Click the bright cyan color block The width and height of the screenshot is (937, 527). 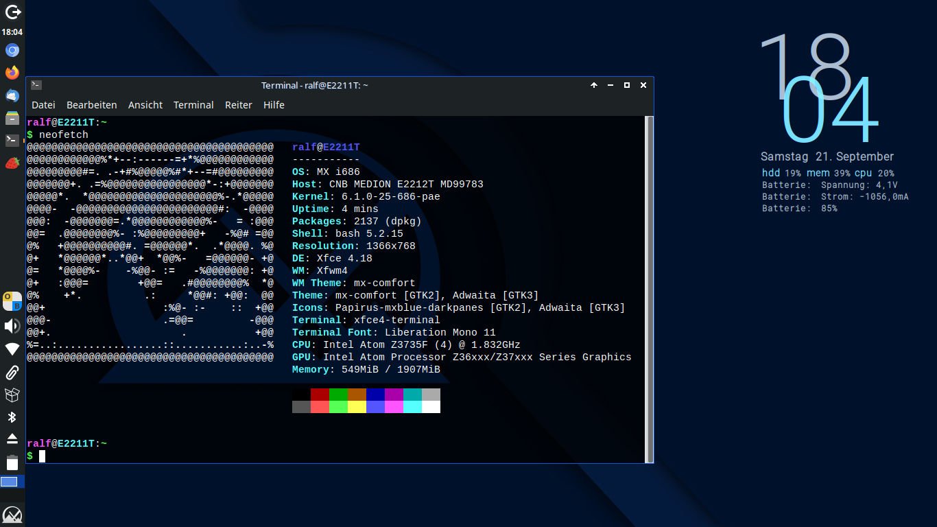(412, 407)
